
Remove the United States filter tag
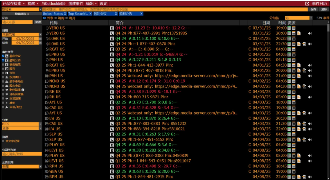point(65,14)
